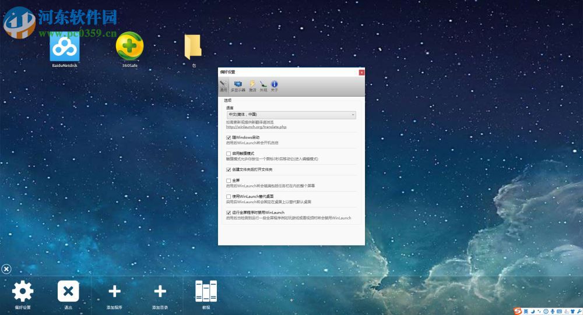Open the tutorial books icon
This screenshot has height=315, width=583.
tap(206, 291)
